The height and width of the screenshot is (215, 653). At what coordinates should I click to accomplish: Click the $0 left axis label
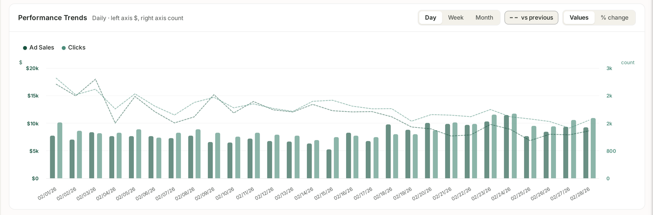click(x=35, y=178)
